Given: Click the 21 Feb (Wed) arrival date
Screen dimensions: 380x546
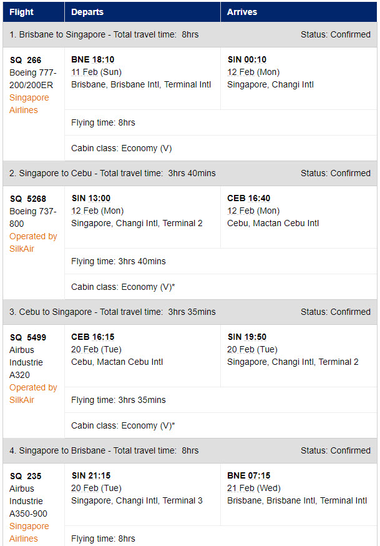Looking at the screenshot, I should (x=254, y=488).
